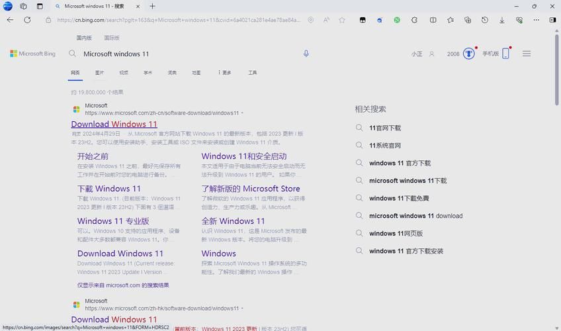Screen dimensions: 561x331
Task: View site information via the lock icon
Action: [x=48, y=21]
